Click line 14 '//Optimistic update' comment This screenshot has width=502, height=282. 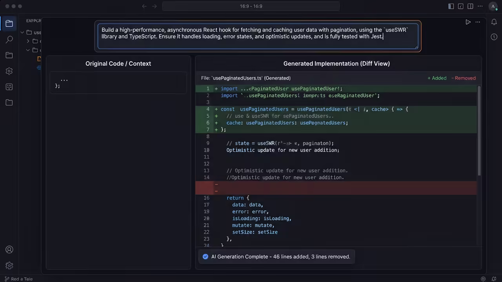click(285, 177)
